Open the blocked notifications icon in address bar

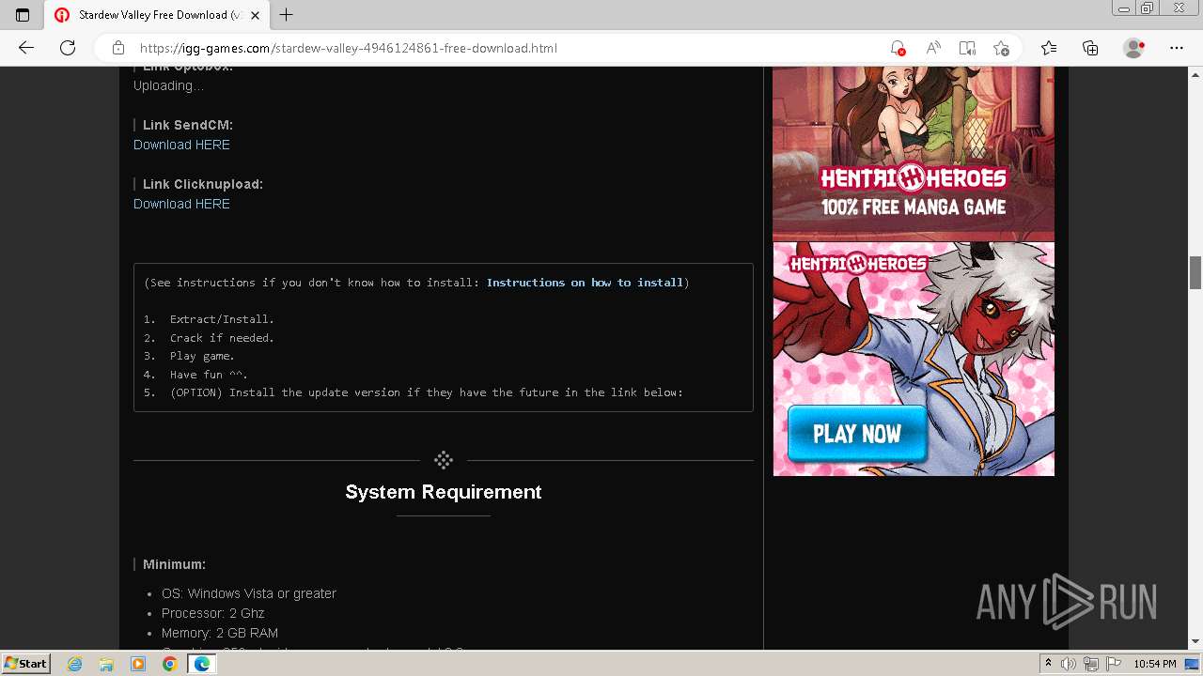[x=898, y=48]
